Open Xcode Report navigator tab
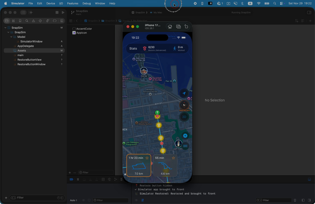The image size is (315, 204). [x=62, y=21]
